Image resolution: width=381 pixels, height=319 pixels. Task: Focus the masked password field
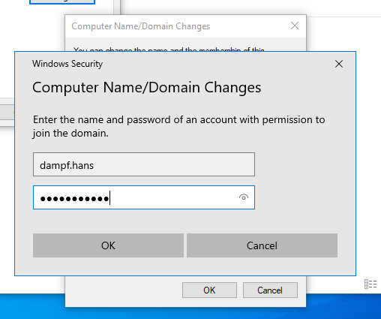[x=144, y=197]
